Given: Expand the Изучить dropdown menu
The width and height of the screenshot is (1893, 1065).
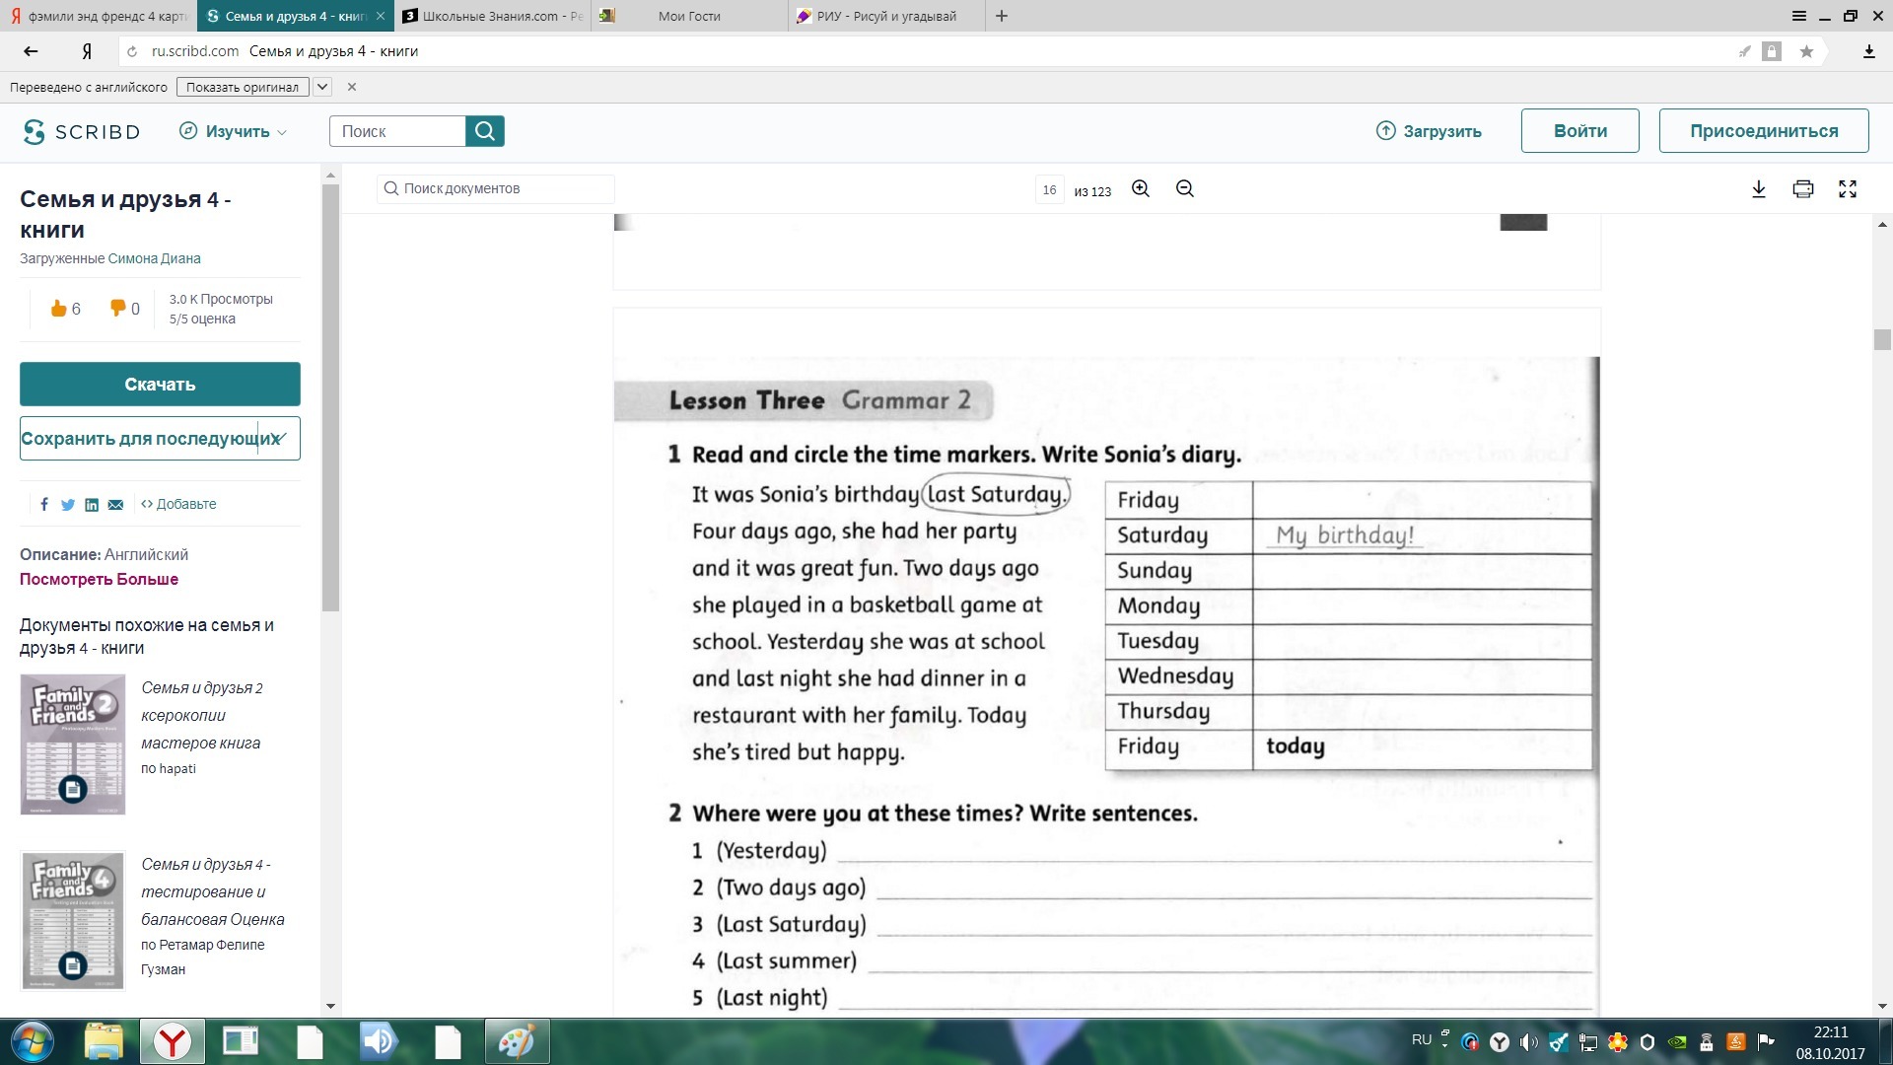Looking at the screenshot, I should point(234,131).
